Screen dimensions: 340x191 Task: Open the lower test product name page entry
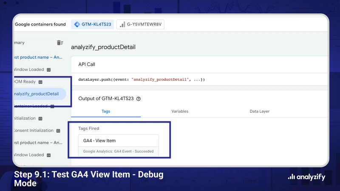pyautogui.click(x=38, y=143)
